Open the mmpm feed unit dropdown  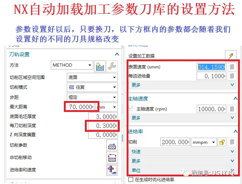pos(204,142)
